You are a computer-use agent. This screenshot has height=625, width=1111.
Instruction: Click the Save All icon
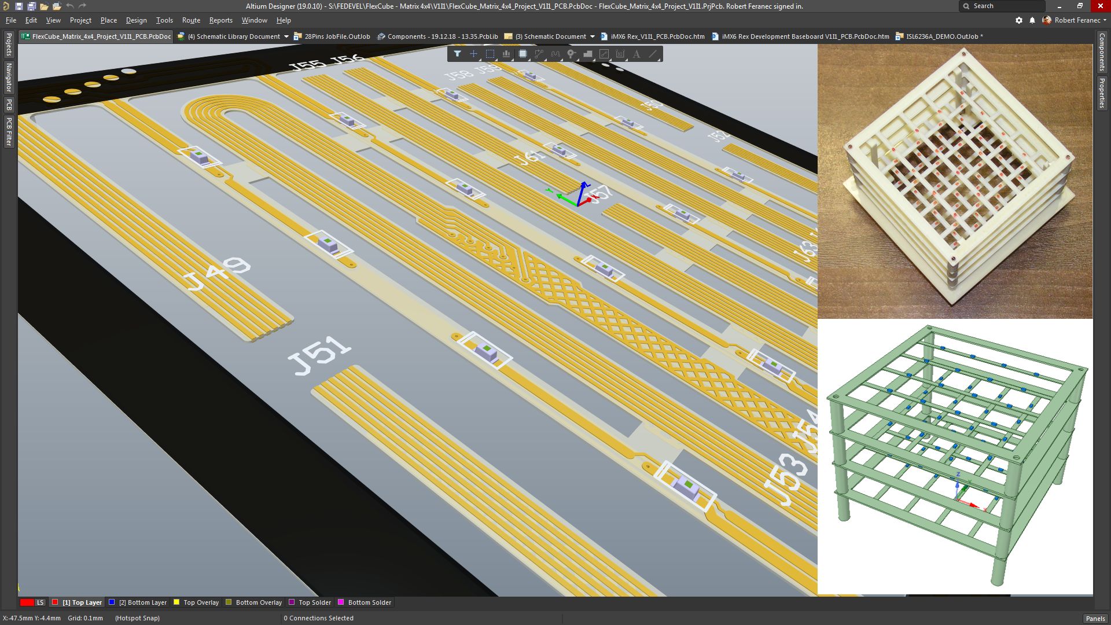click(x=31, y=6)
